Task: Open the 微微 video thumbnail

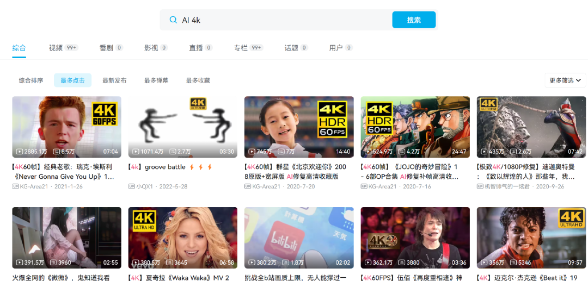Action: tap(67, 238)
